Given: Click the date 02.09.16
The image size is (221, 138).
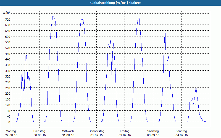Looking at the screenshot, I should tap(125, 135).
